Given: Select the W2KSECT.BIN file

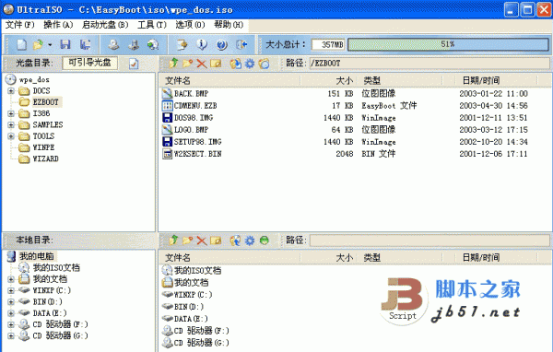Looking at the screenshot, I should 197,154.
